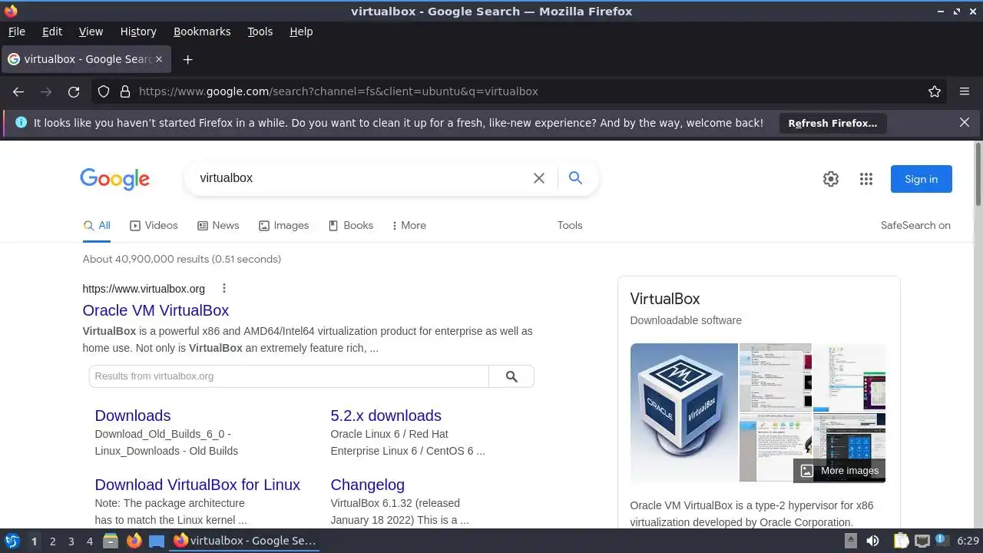Switch to Videos results

[x=154, y=225]
